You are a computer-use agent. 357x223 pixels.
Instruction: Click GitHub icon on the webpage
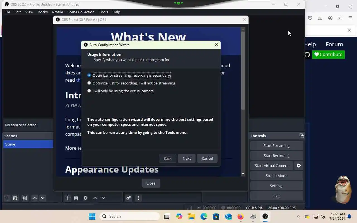(x=307, y=55)
